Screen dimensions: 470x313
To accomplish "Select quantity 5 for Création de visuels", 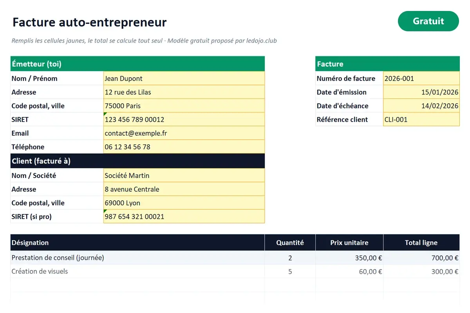I will point(290,272).
